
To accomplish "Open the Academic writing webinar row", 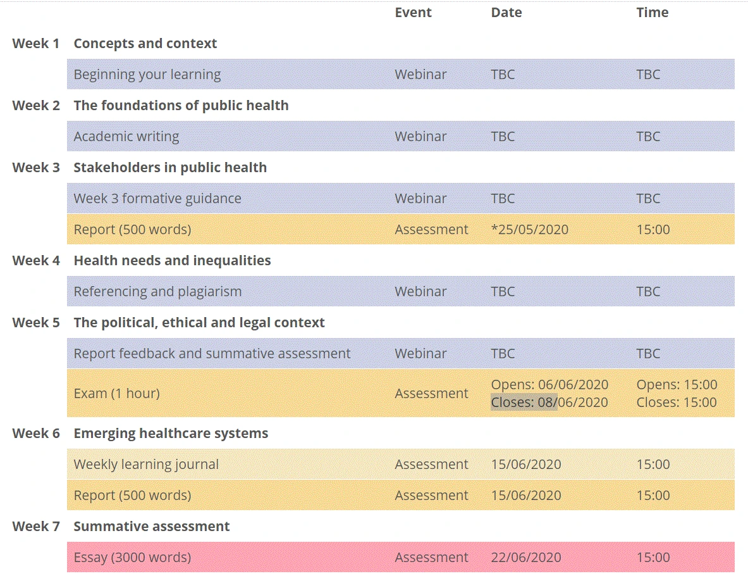I will point(126,137).
